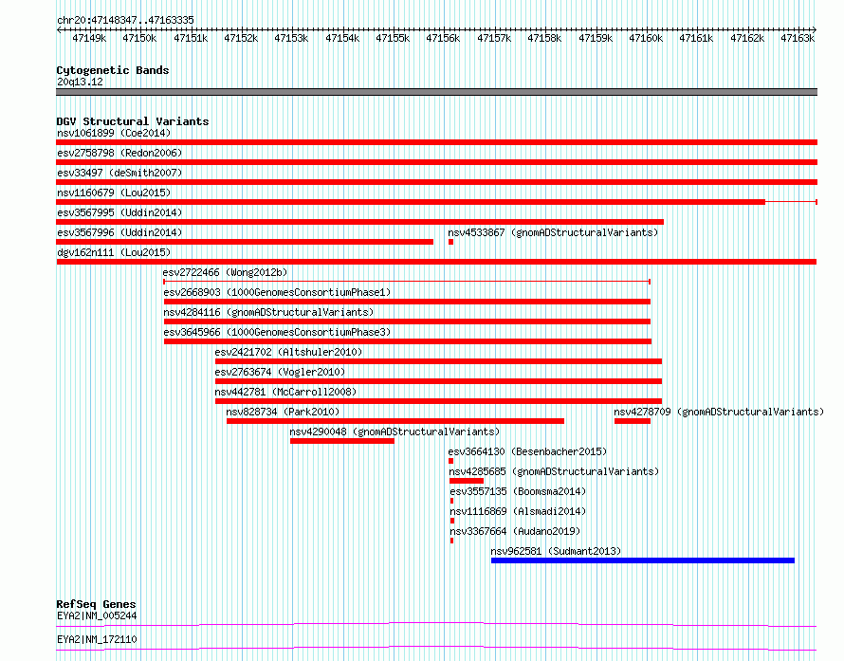Select nsv4285685 (gnomADStructuralVariants) label
This screenshot has height=661, width=844.
(x=554, y=471)
